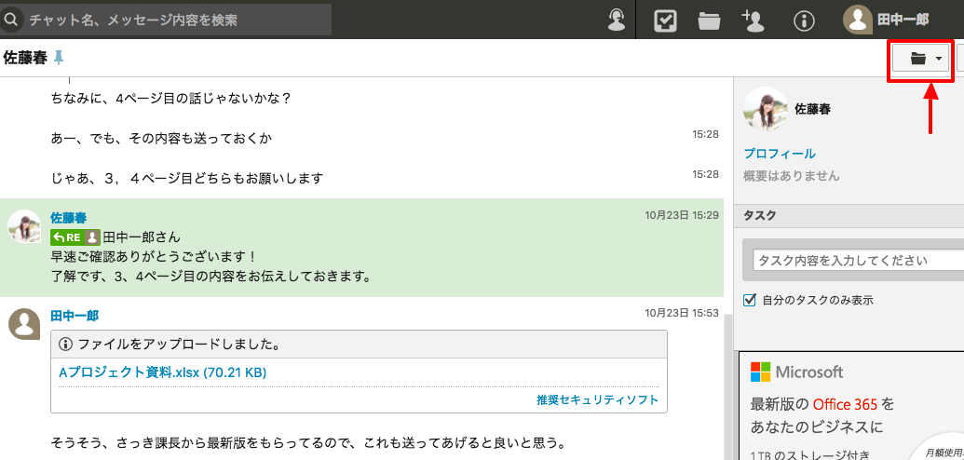Image resolution: width=964 pixels, height=460 pixels.
Task: Click the 田中一郎 sender name on message
Action: click(x=75, y=316)
